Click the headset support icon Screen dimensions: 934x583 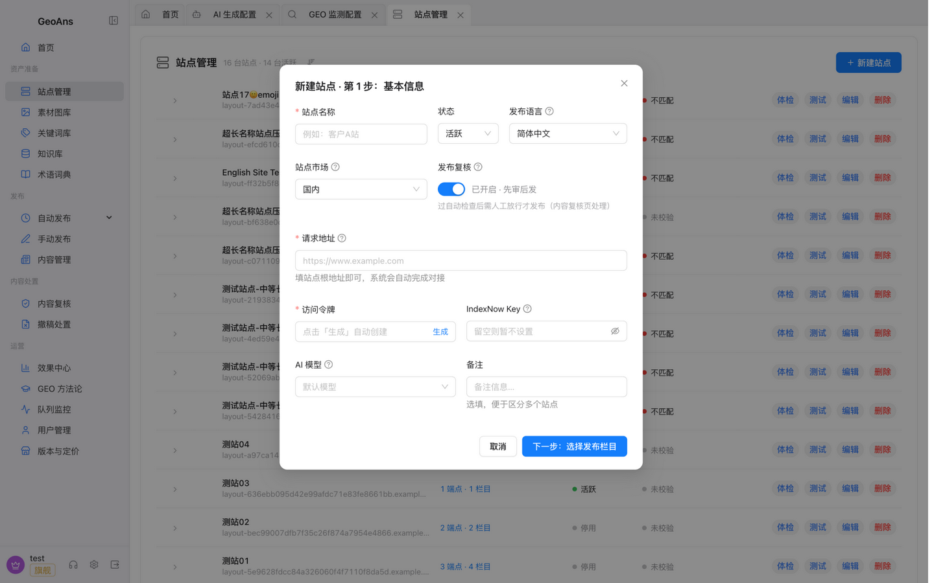(x=73, y=565)
